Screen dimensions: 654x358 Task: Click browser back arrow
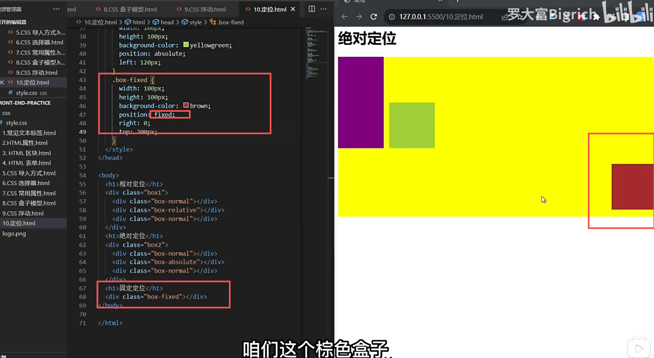pyautogui.click(x=345, y=17)
